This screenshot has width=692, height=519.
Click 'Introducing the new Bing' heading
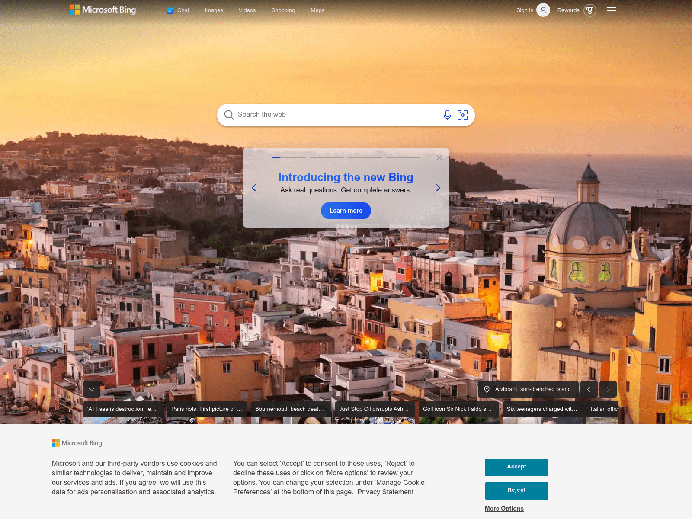click(x=346, y=177)
